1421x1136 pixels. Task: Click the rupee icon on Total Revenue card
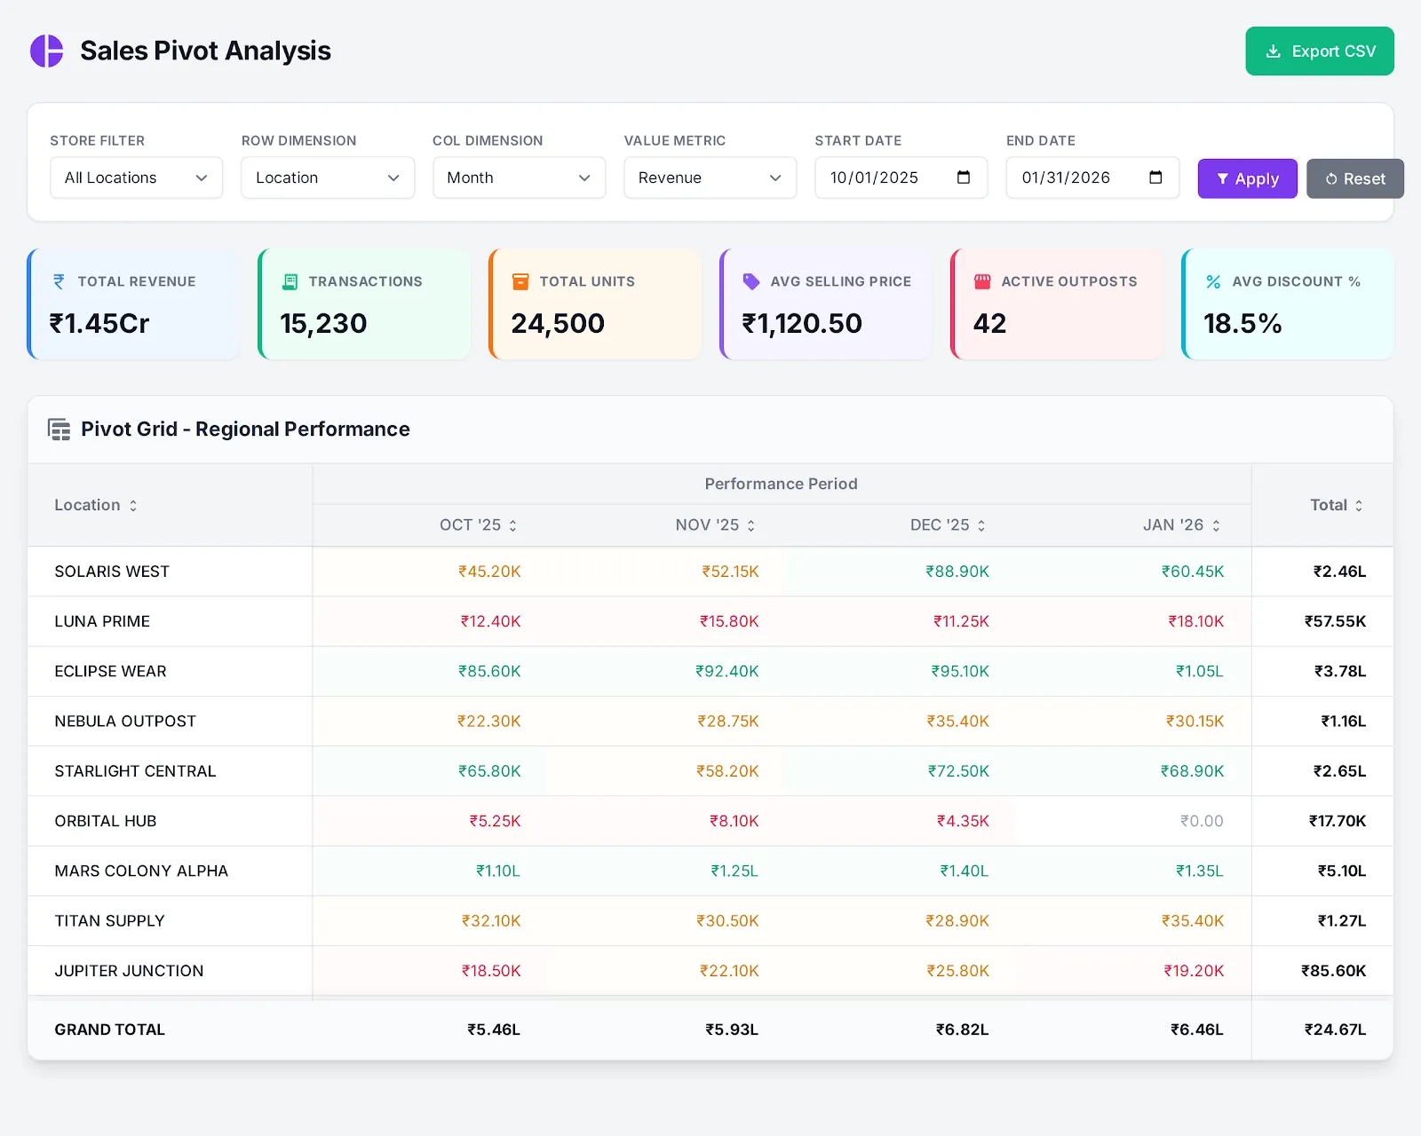(x=59, y=281)
